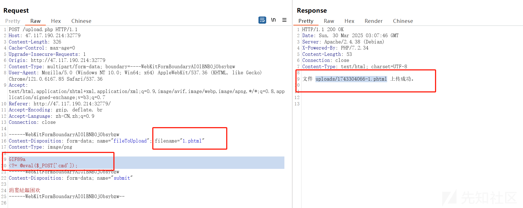Click the multipart/form-data Content-Type header
The height and width of the screenshot is (208, 523).
point(122,67)
